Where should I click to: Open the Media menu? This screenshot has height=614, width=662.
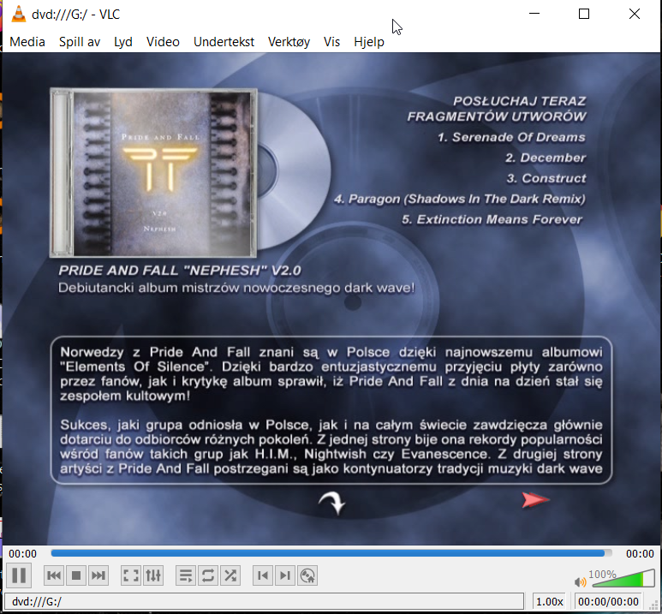click(x=27, y=42)
